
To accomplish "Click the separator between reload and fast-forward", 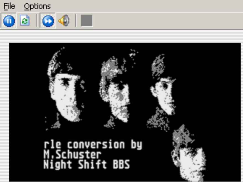I will pos(36,21).
